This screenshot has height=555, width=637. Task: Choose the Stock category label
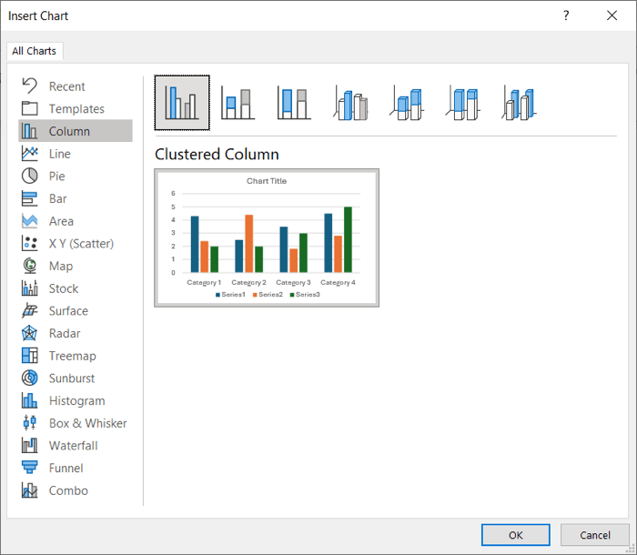[x=64, y=288]
